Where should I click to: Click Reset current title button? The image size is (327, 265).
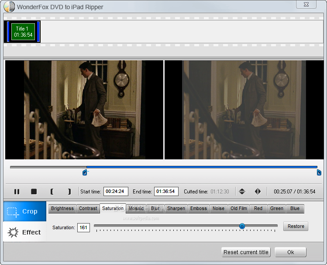click(x=246, y=252)
